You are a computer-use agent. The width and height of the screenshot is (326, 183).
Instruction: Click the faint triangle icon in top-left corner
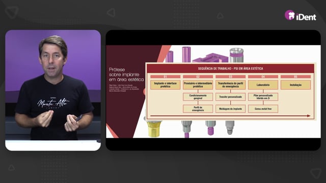(x=12, y=12)
